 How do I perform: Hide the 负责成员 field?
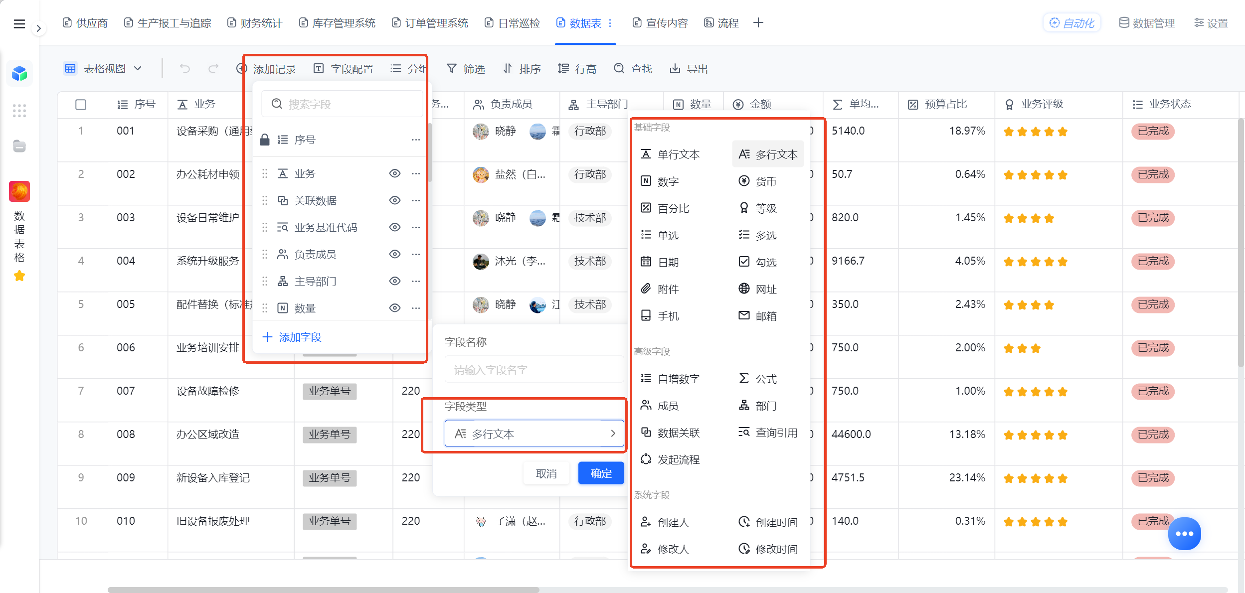[395, 254]
